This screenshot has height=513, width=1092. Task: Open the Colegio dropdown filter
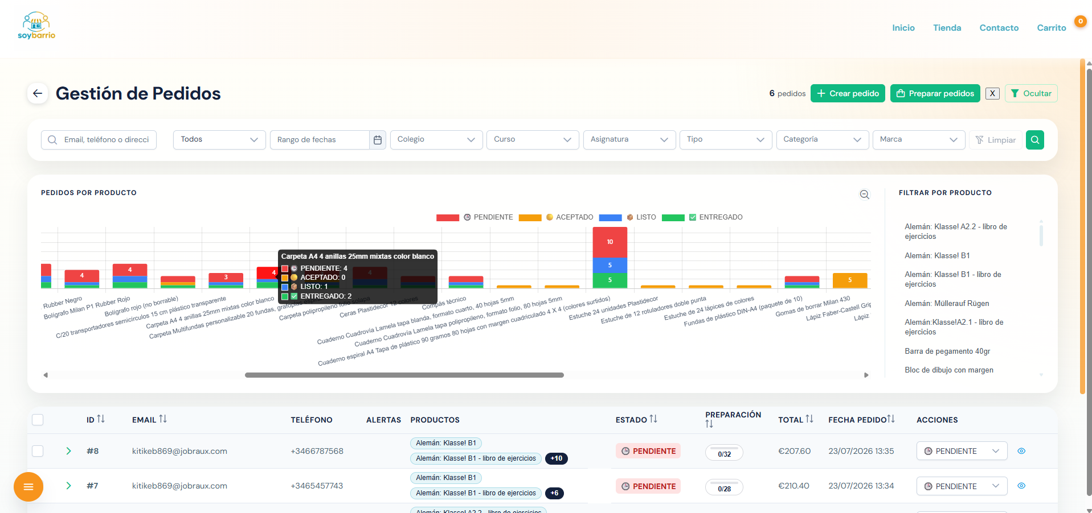(x=436, y=140)
